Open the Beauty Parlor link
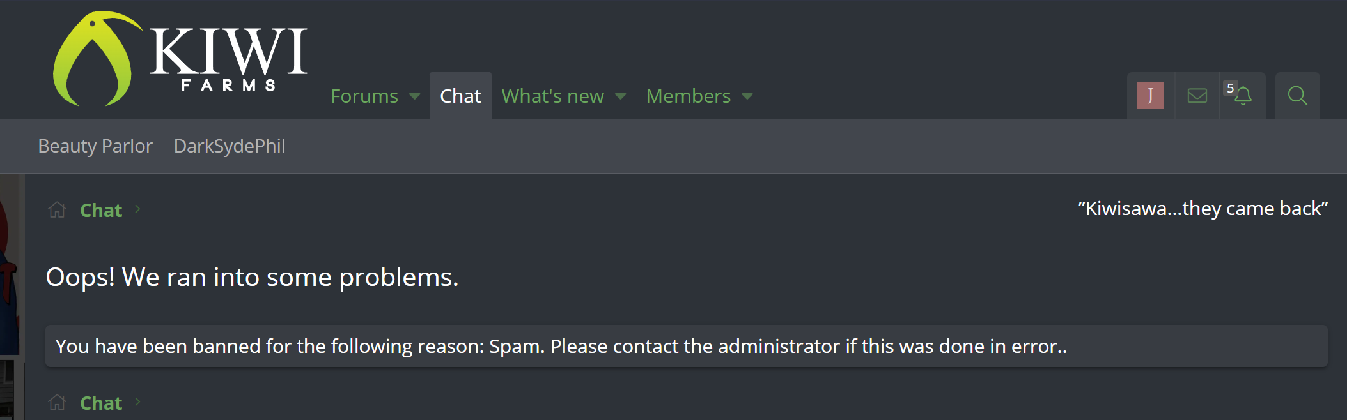1347x420 pixels. [95, 146]
